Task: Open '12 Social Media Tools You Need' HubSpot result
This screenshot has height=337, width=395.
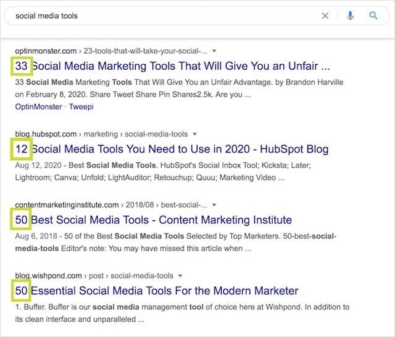Action: coord(180,149)
